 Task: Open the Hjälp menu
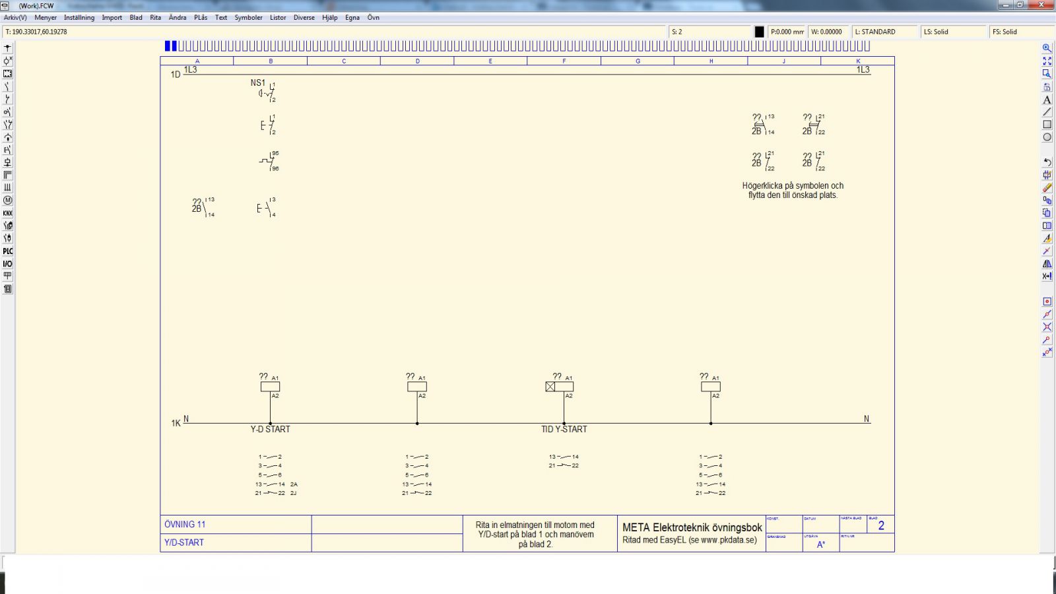coord(329,18)
